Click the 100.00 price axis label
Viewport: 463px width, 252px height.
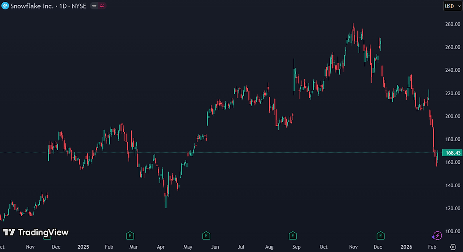(x=453, y=231)
